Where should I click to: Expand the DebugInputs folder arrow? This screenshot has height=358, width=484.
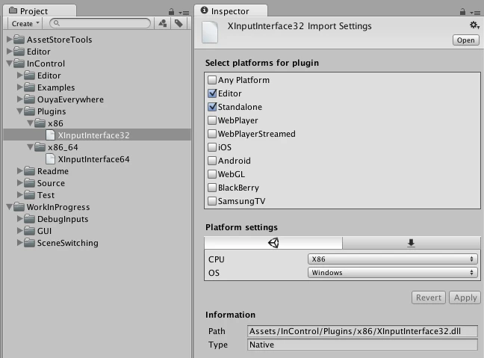coord(20,219)
